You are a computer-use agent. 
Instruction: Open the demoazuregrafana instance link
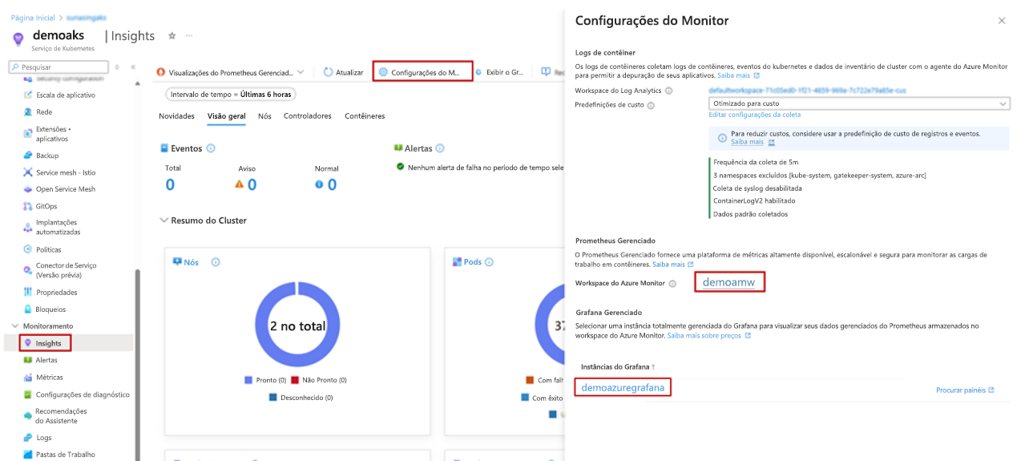(x=623, y=388)
